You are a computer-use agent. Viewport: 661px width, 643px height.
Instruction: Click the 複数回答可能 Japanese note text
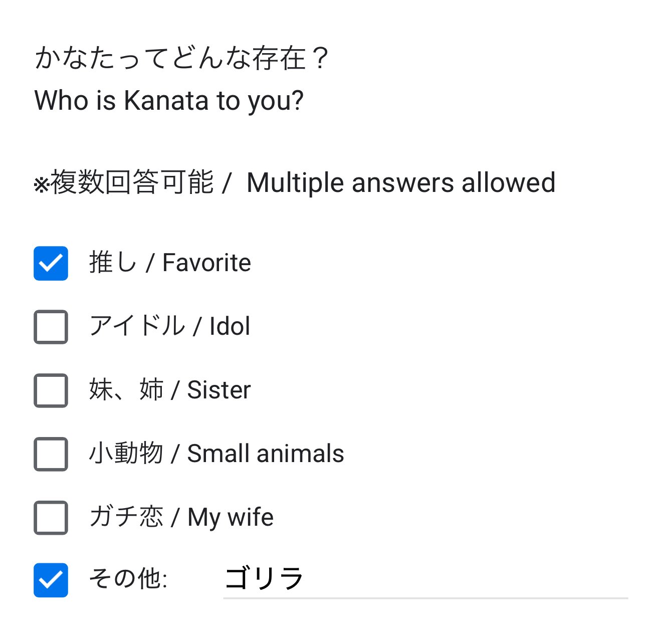[x=131, y=182]
